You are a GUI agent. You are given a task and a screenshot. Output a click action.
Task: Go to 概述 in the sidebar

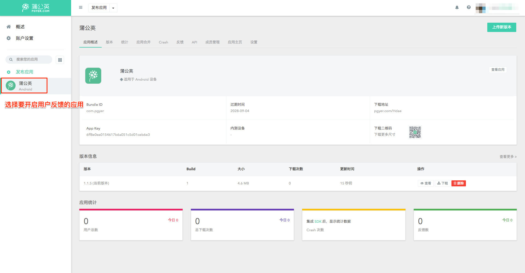pyautogui.click(x=20, y=27)
